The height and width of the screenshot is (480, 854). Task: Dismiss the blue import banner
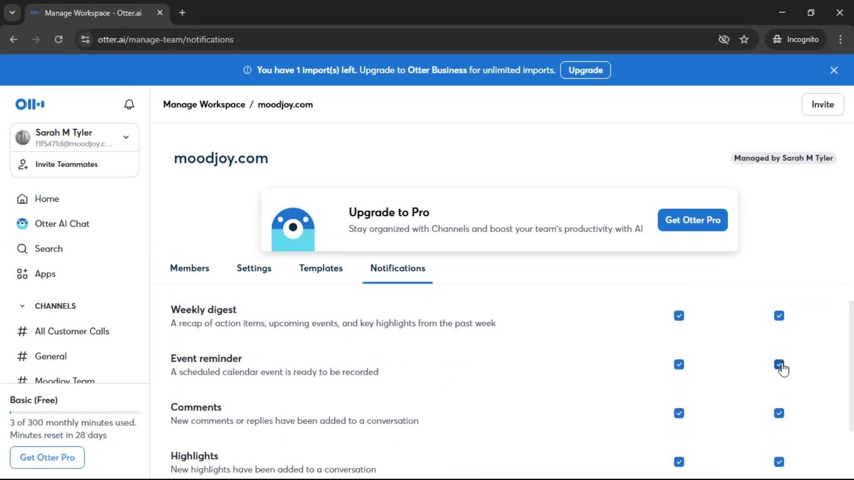(834, 70)
